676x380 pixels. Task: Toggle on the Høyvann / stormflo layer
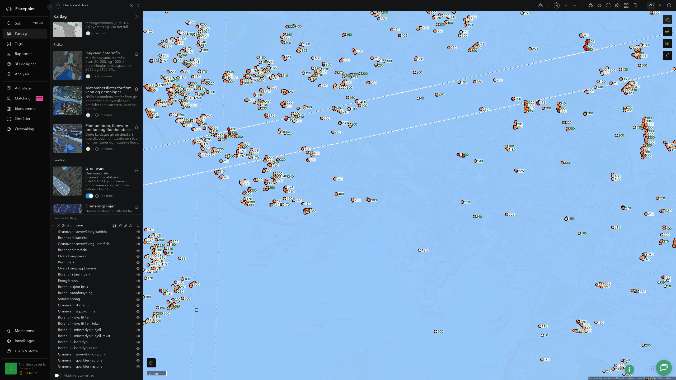[x=89, y=76]
